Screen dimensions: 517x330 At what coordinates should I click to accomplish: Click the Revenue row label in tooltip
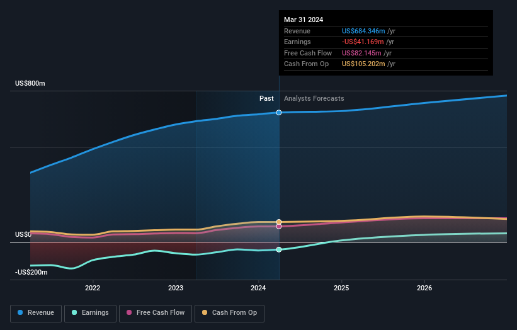click(297, 31)
